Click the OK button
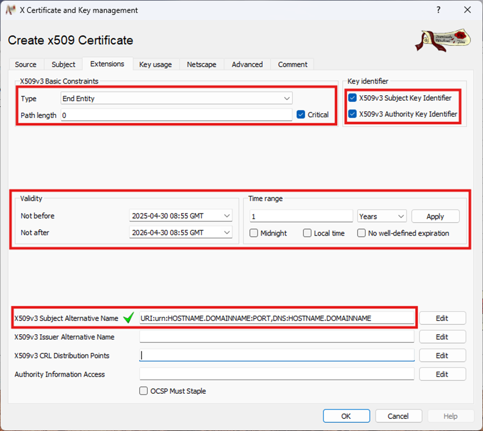Image resolution: width=483 pixels, height=431 pixels. [346, 416]
